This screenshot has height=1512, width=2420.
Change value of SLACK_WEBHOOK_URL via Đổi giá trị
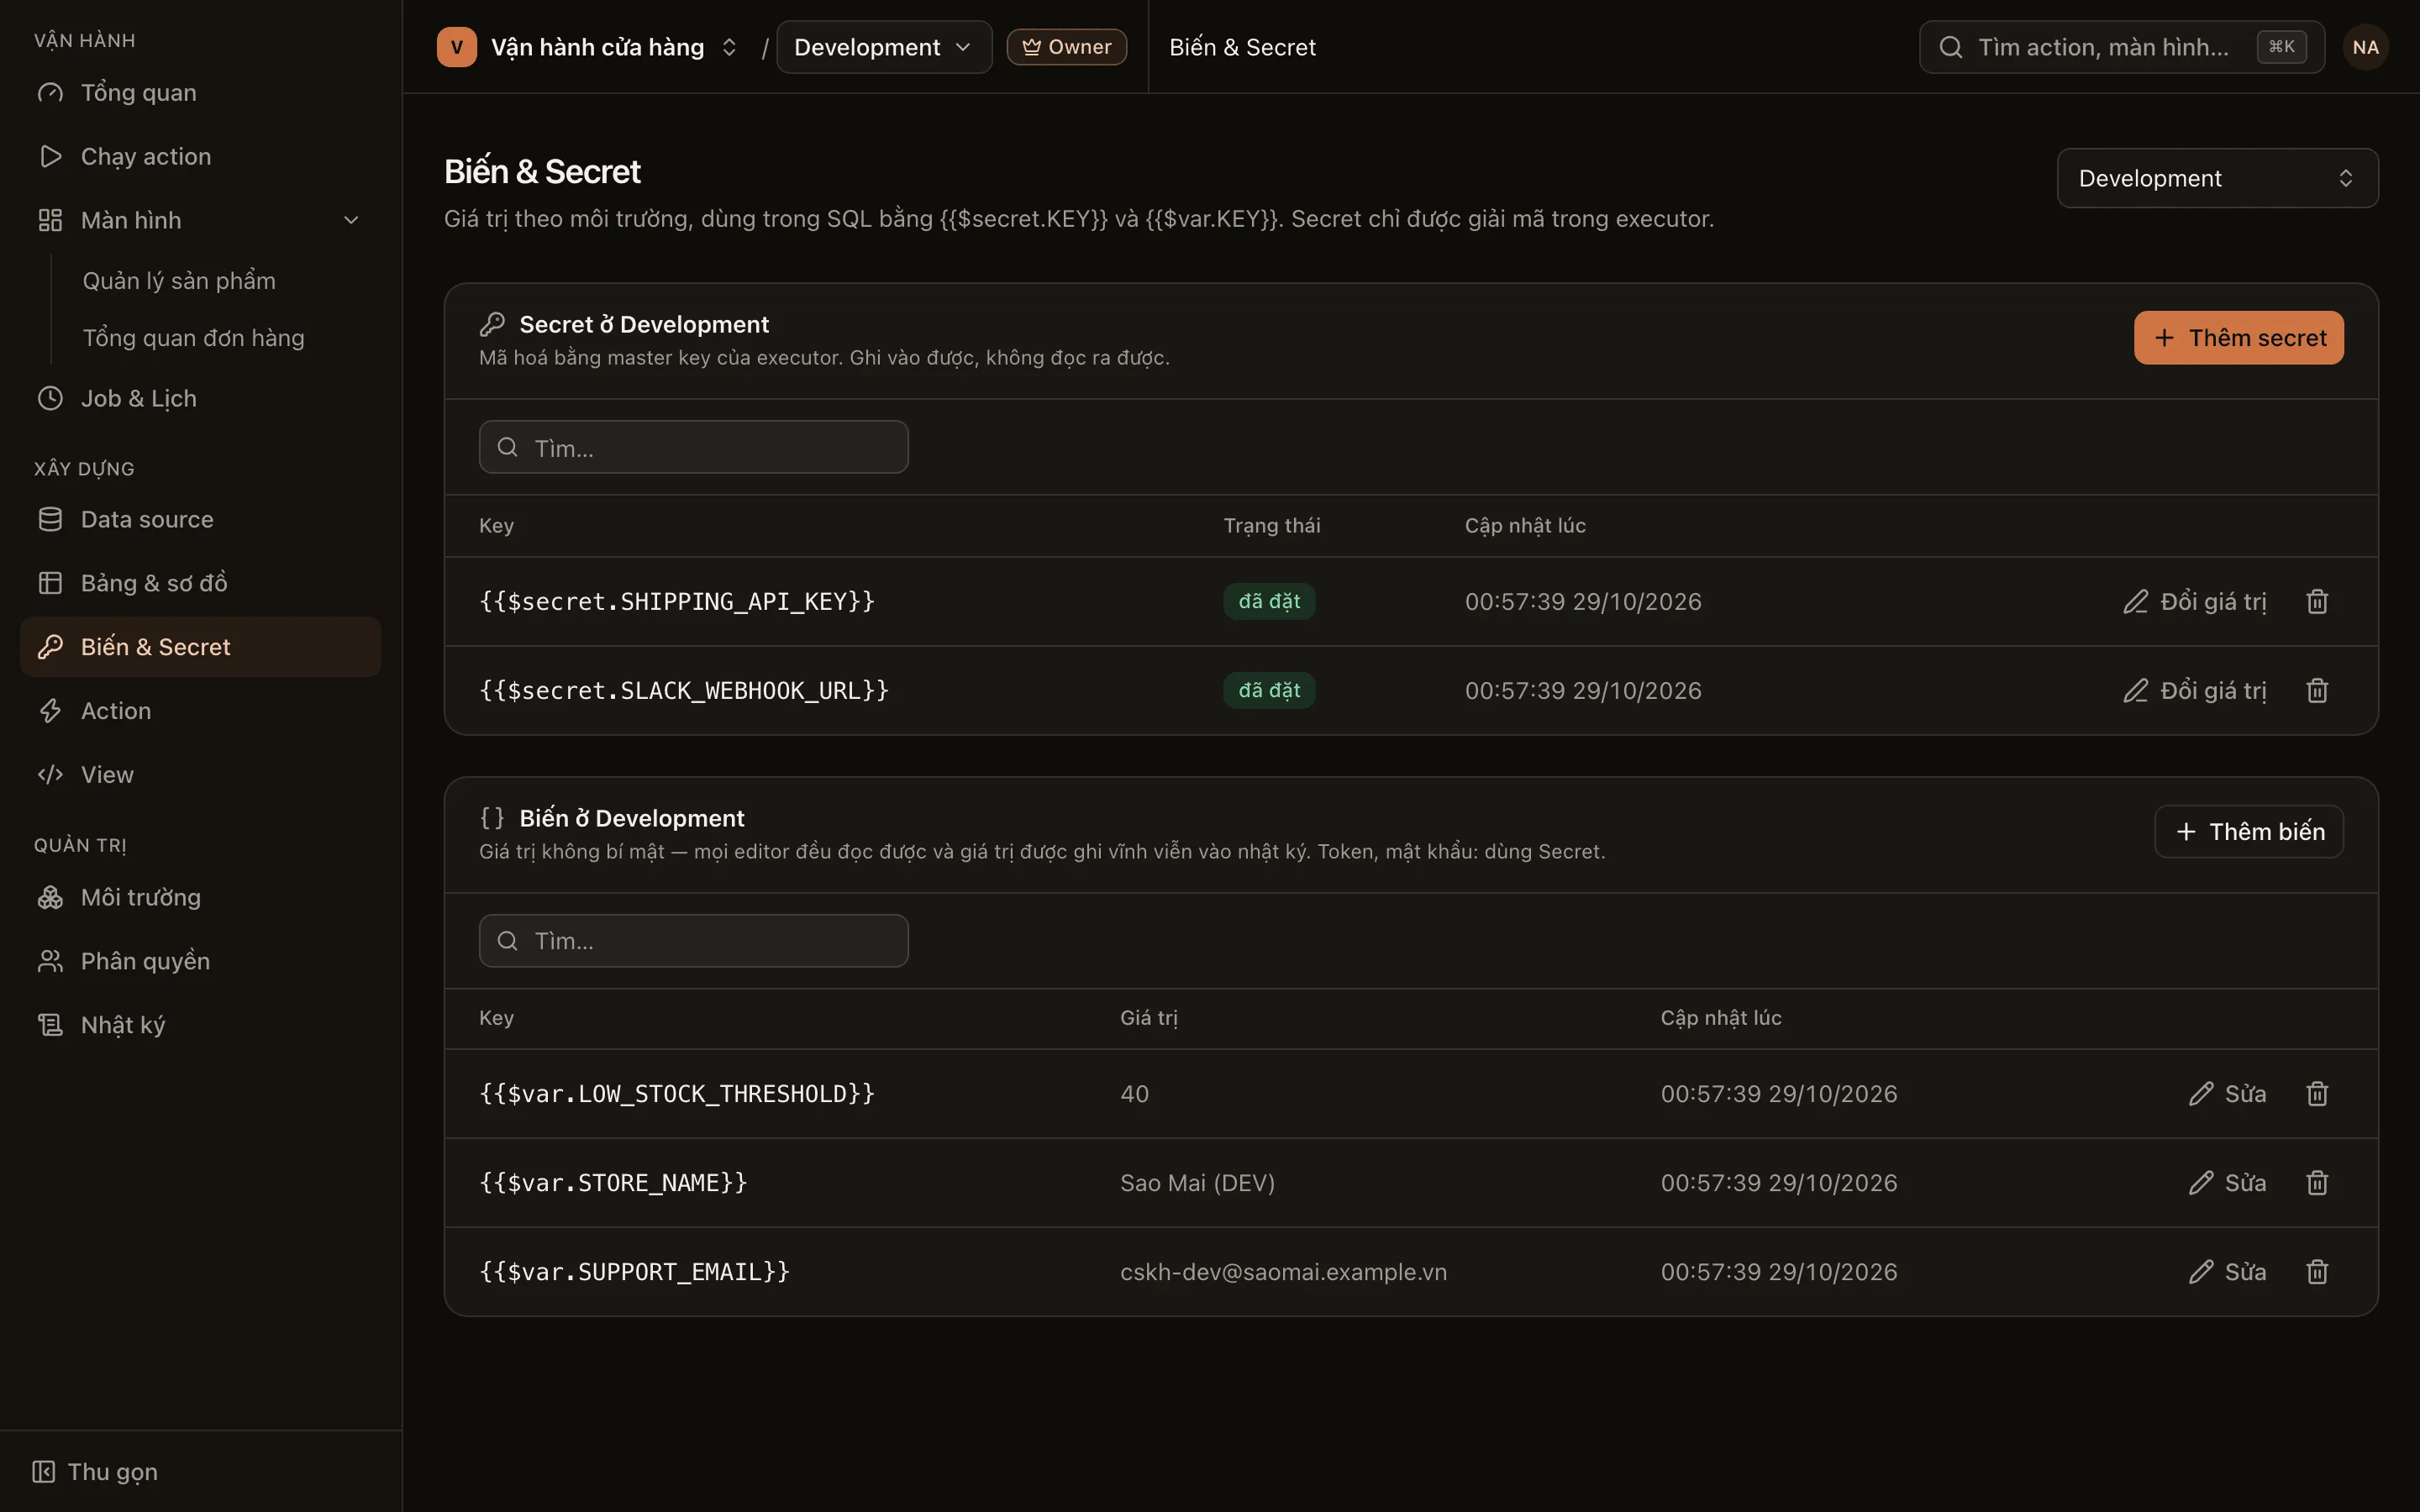[2194, 690]
